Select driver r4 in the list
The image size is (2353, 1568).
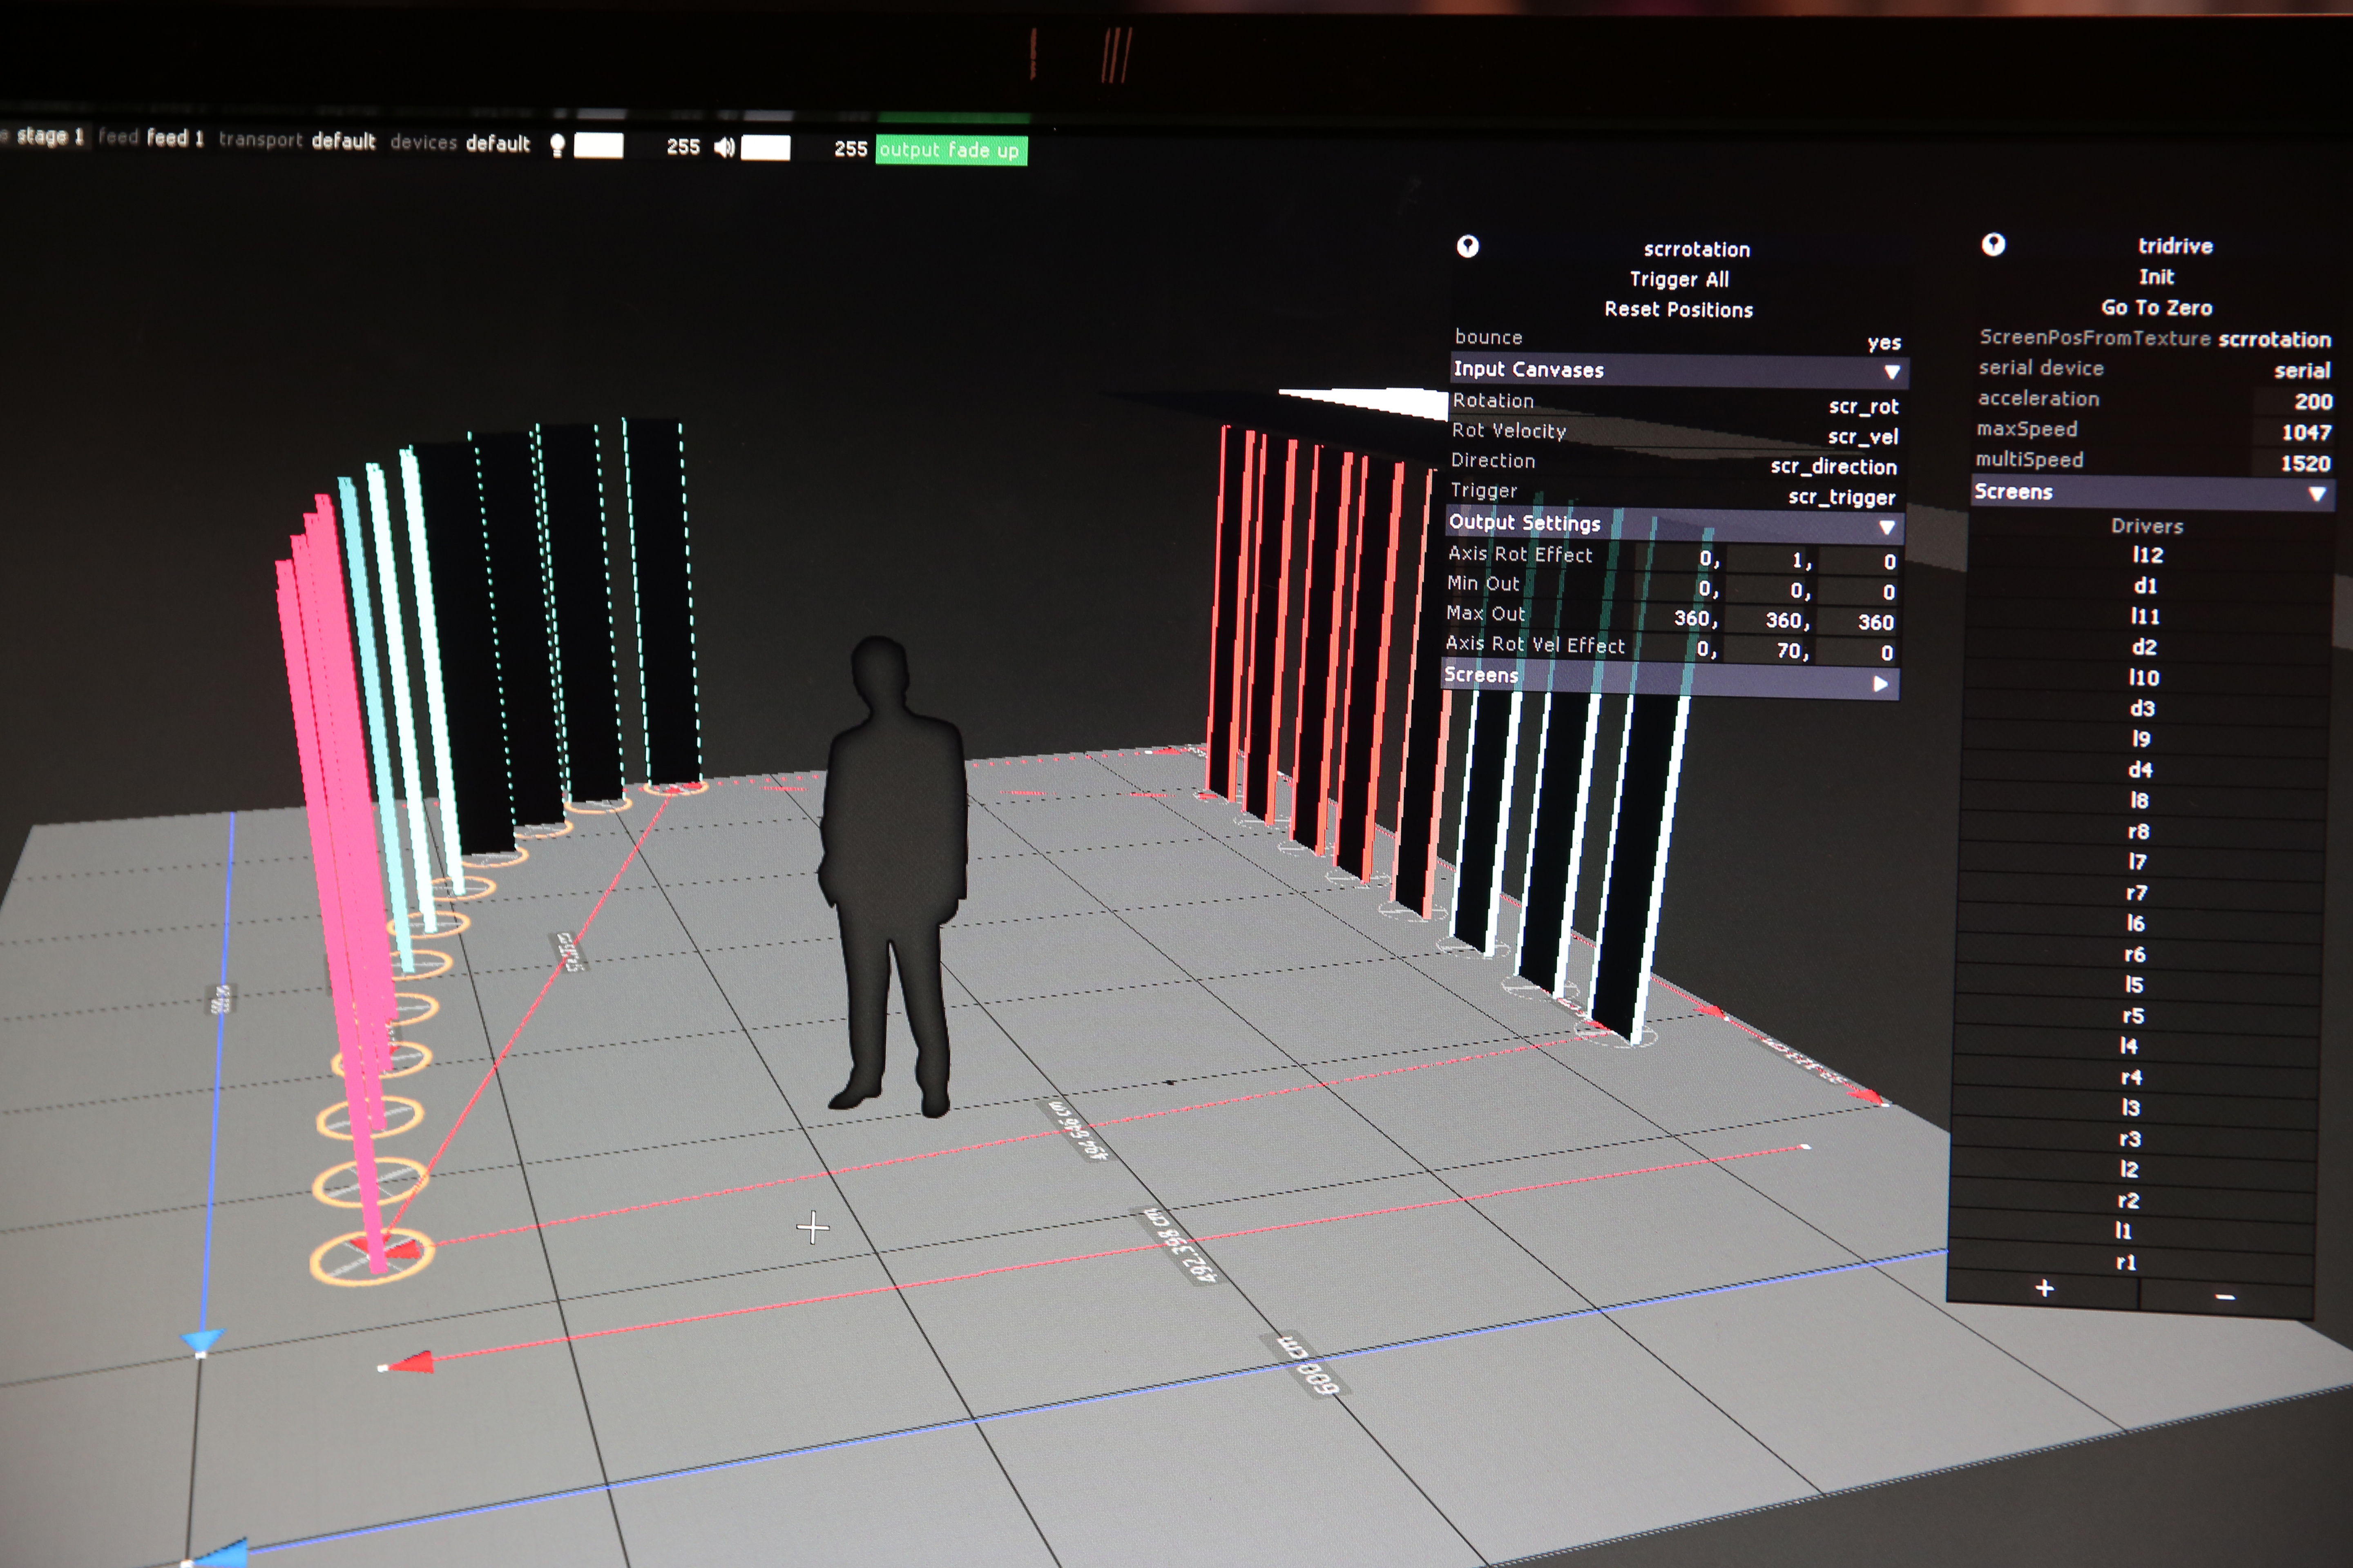[x=2130, y=1078]
